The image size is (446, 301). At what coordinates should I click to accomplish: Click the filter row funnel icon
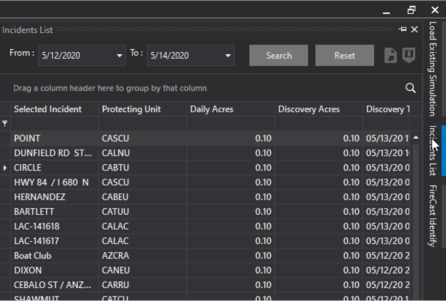[5, 124]
